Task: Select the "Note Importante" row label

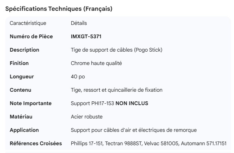Action: pos(31,103)
